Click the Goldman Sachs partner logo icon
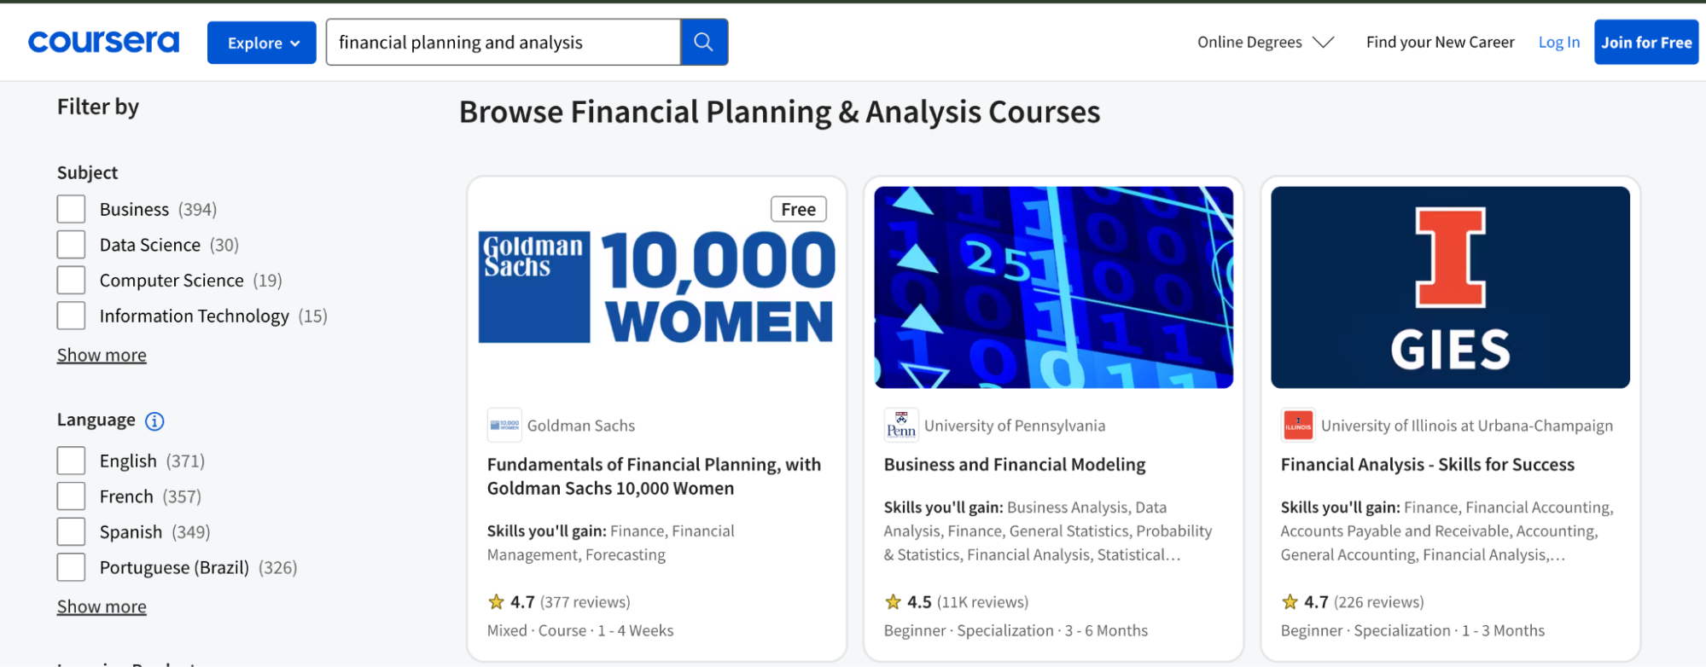This screenshot has width=1706, height=667. pos(504,425)
